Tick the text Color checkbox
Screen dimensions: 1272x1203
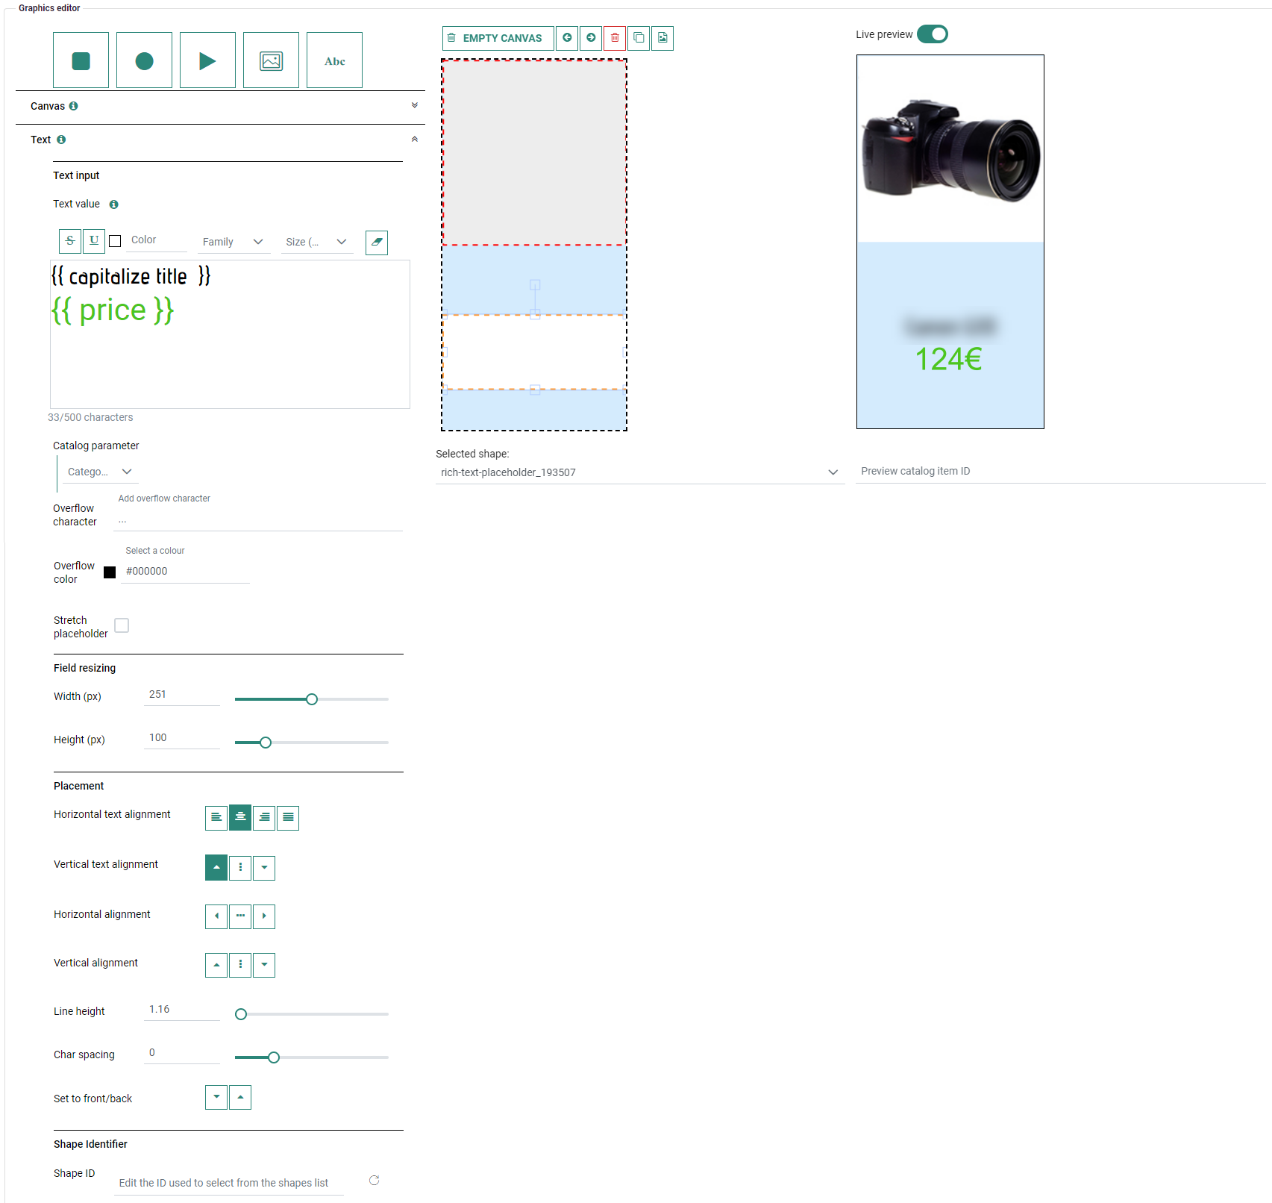click(x=115, y=241)
